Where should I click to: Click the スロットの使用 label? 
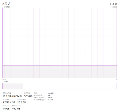pyautogui.click(x=38, y=95)
